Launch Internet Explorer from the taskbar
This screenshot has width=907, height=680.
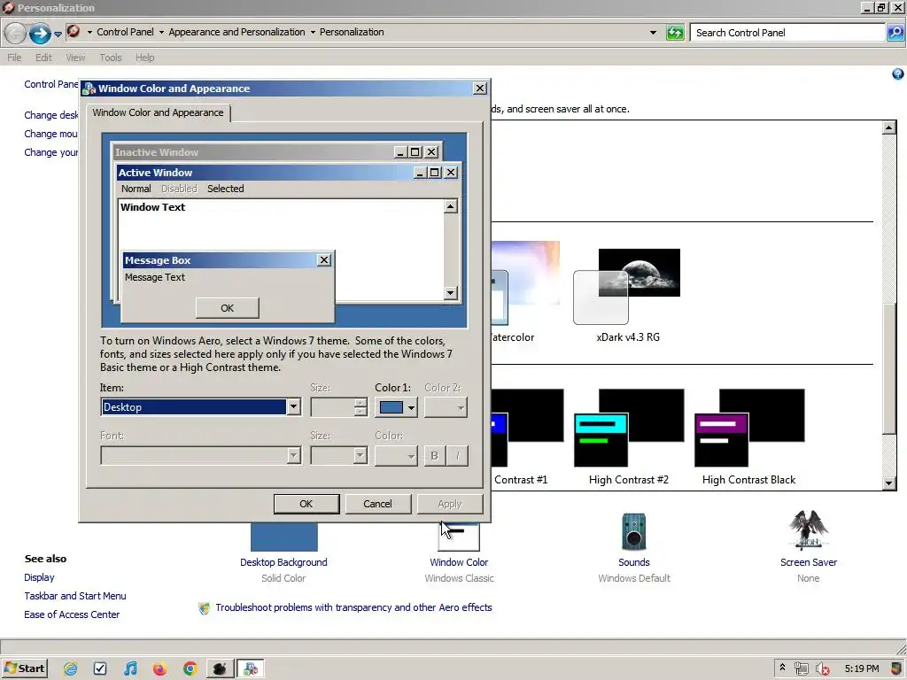click(x=71, y=669)
